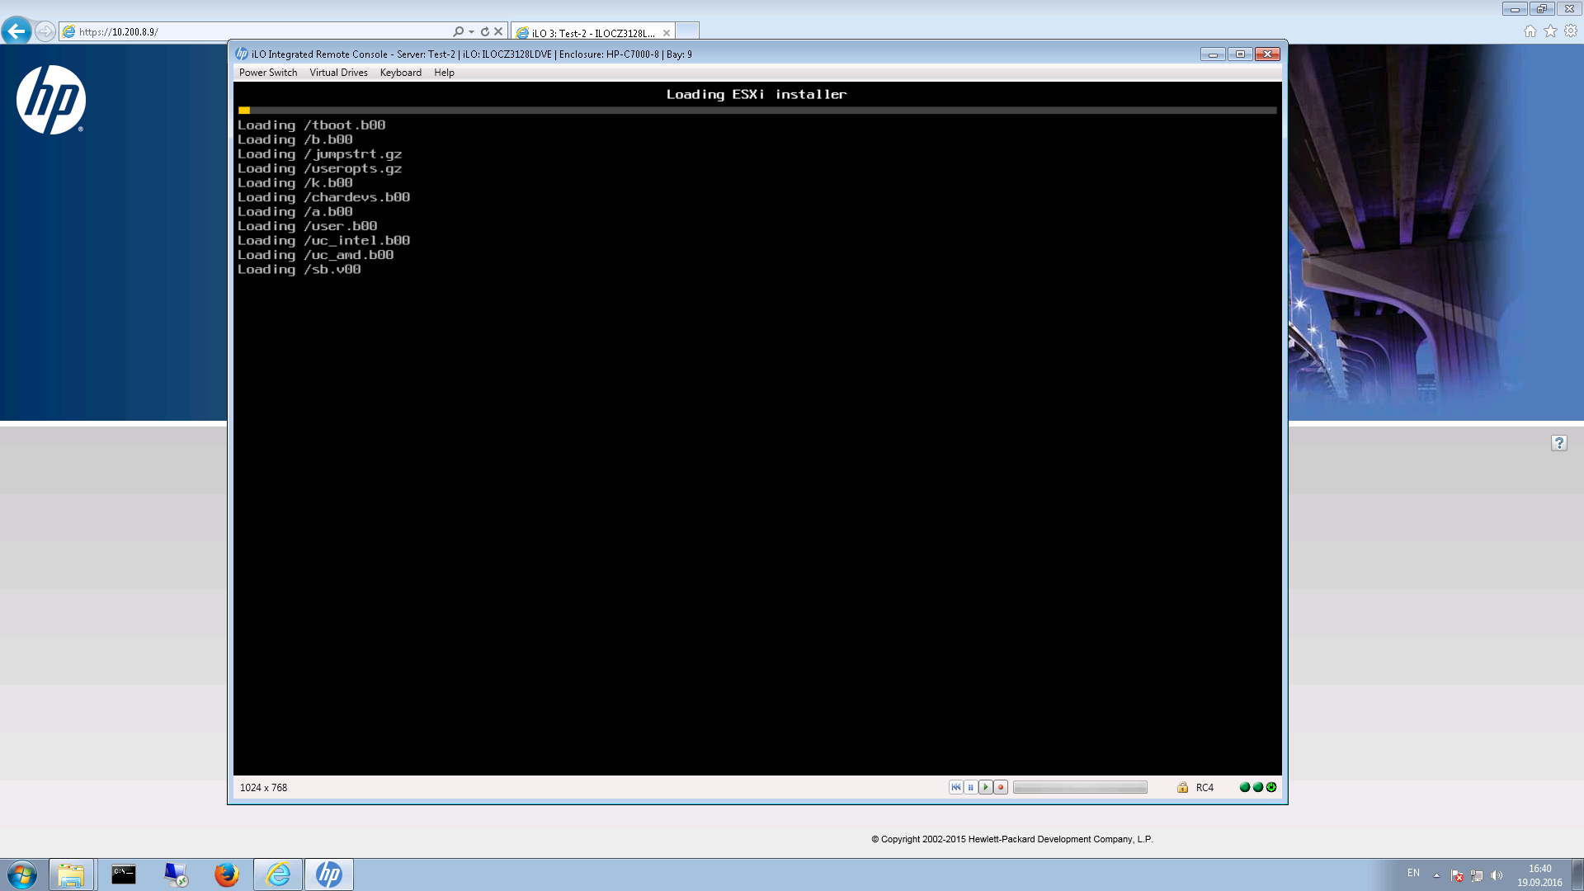Click the Loading /uc_intel.b00 console line
The image size is (1584, 891).
[324, 241]
